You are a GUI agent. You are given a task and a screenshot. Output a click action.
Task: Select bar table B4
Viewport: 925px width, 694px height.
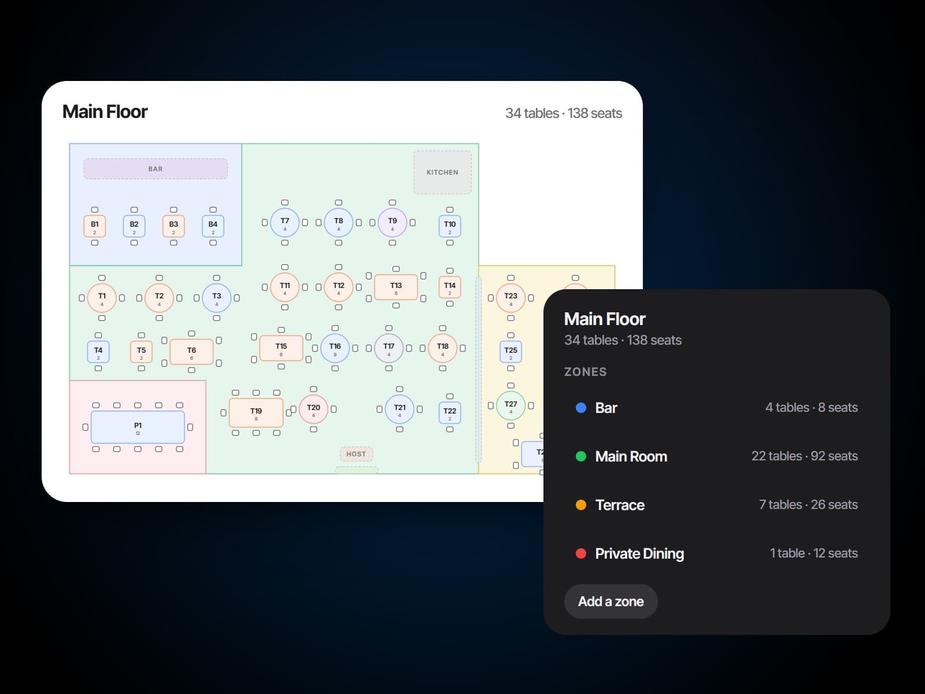[x=213, y=226]
